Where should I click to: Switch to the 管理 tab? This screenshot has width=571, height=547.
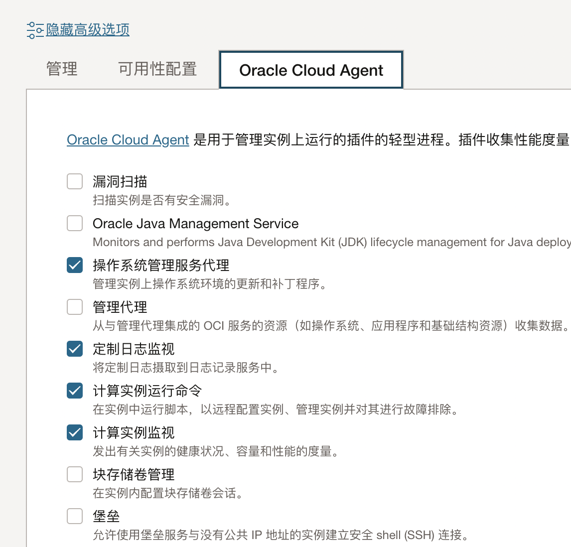pyautogui.click(x=62, y=69)
